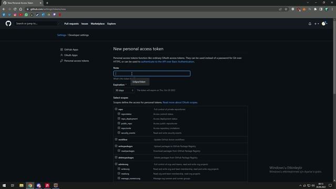Open Explore in the header
This screenshot has height=189, width=336.
[x=111, y=24]
